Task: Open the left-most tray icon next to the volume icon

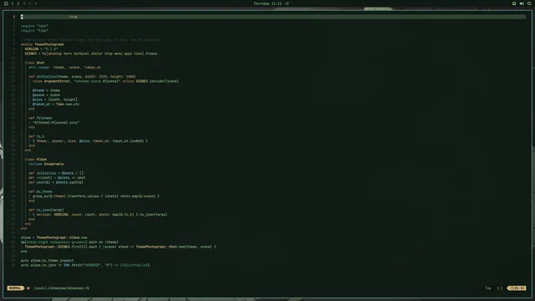Action: (514, 3)
